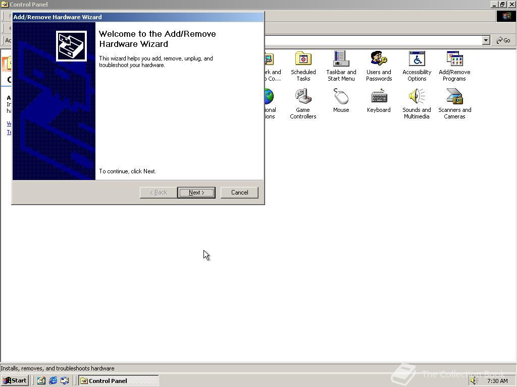This screenshot has height=387, width=517.
Task: Minimize the Control Panel window
Action: (x=494, y=4)
